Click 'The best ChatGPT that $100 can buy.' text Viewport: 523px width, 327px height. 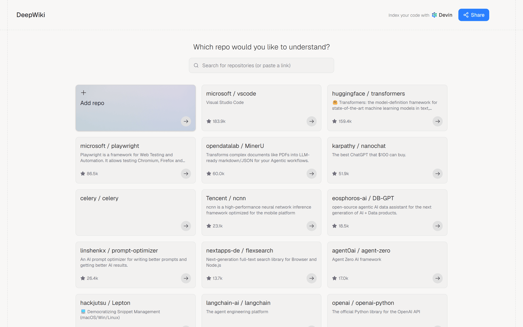[369, 155]
